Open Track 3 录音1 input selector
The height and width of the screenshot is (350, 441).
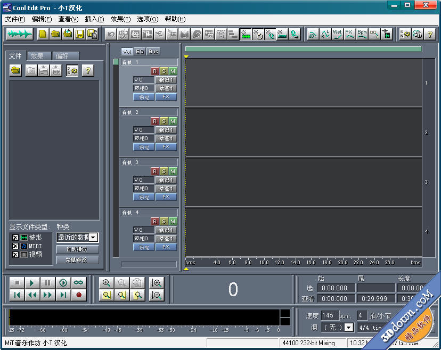click(x=166, y=189)
